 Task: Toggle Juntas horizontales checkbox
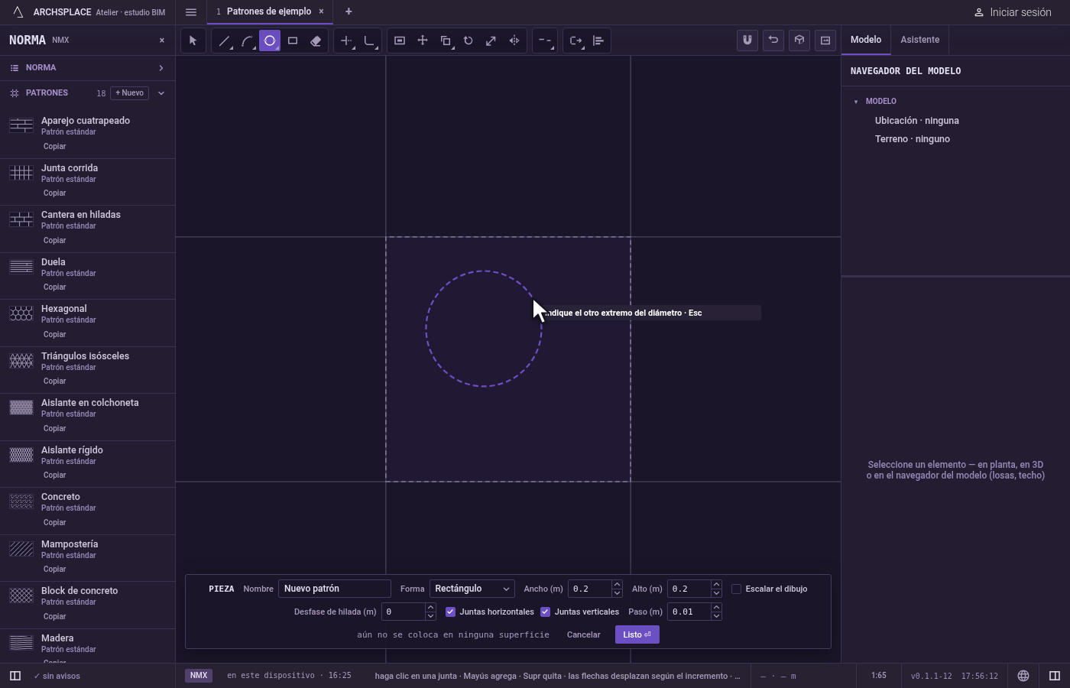[x=450, y=612]
